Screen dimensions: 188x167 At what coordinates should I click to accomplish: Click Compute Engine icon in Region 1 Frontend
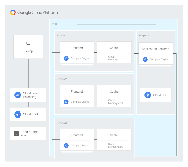[66, 58]
